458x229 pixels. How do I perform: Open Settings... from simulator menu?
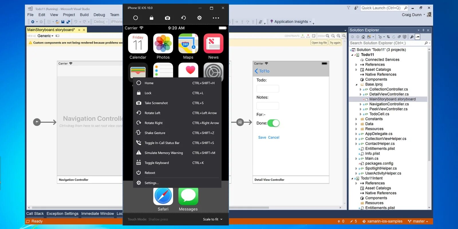coord(177,183)
